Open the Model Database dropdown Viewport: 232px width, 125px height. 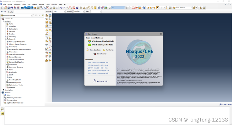tap(31, 16)
